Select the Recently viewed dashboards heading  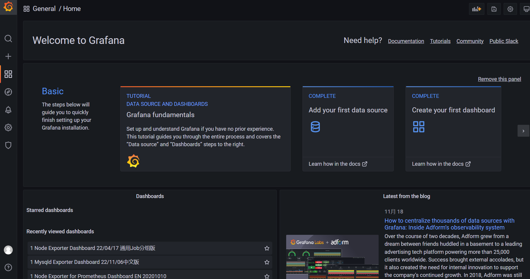pyautogui.click(x=60, y=232)
